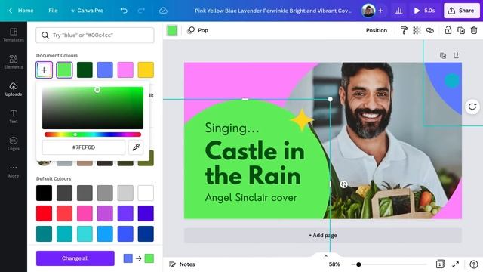
Task: Open the help question mark
Action: [x=474, y=264]
